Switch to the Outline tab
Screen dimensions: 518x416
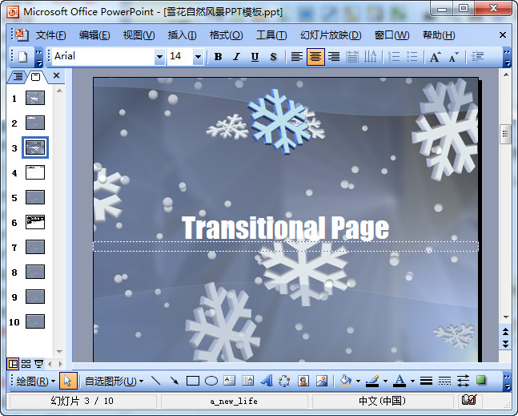[x=18, y=77]
